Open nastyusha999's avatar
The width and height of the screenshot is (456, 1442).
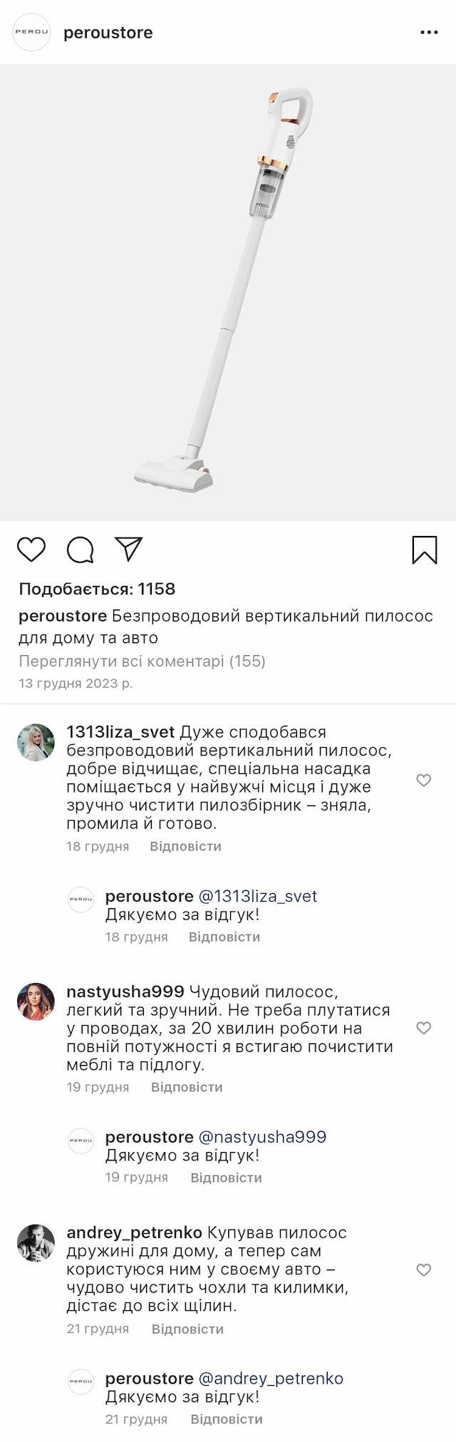point(36,1001)
